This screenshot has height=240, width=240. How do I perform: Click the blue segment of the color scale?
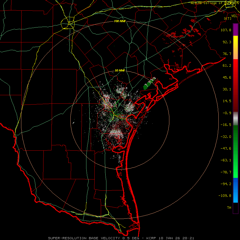pos(235,190)
